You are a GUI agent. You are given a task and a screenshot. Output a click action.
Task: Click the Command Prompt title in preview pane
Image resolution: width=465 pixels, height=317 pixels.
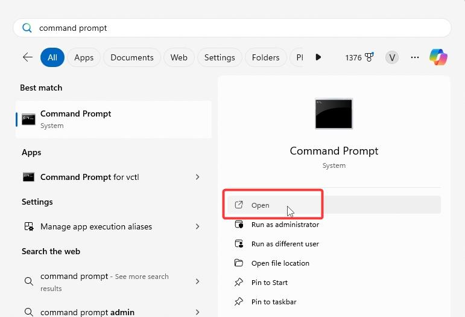334,151
